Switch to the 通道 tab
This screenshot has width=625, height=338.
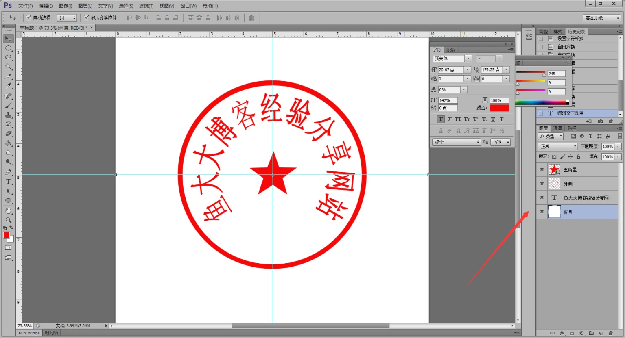(557, 128)
